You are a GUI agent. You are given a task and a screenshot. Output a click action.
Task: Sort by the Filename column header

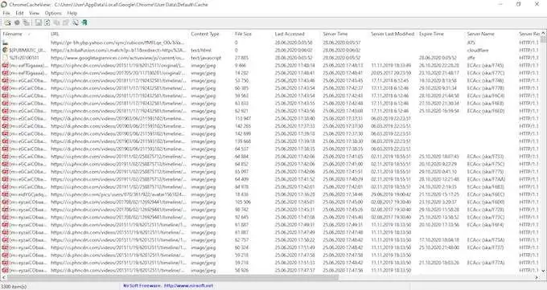click(24, 34)
